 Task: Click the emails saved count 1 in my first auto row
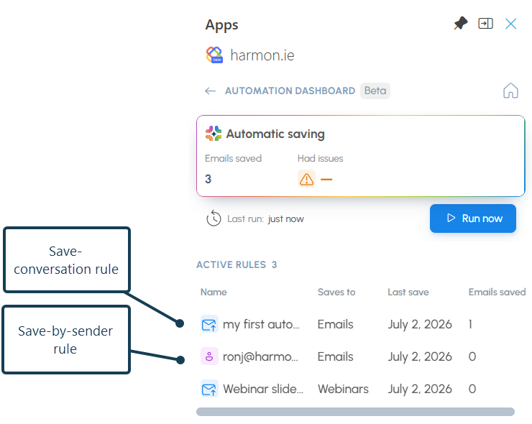pyautogui.click(x=470, y=325)
